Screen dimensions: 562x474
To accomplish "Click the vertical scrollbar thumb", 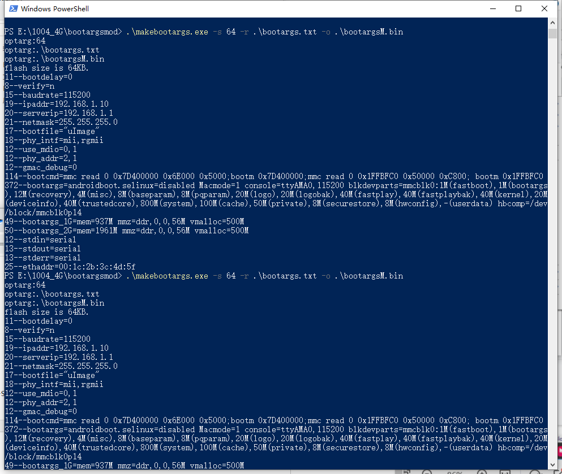I will coord(552,33).
